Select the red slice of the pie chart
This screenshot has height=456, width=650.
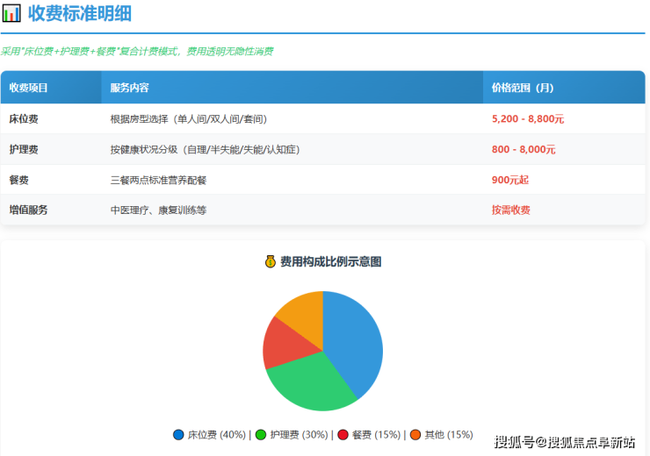pyautogui.click(x=281, y=342)
